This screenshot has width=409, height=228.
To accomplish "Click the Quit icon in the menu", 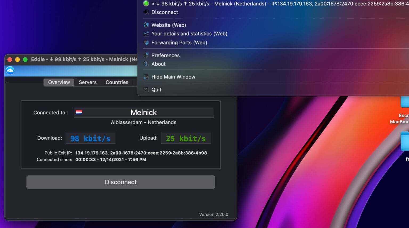I will tap(146, 89).
